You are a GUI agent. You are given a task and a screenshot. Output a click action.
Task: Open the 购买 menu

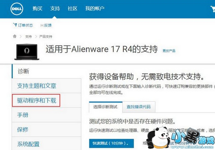37,9
